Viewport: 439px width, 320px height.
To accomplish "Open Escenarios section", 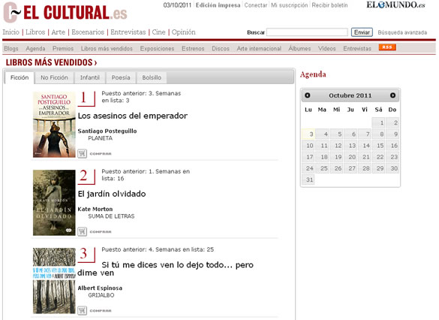I will [88, 32].
